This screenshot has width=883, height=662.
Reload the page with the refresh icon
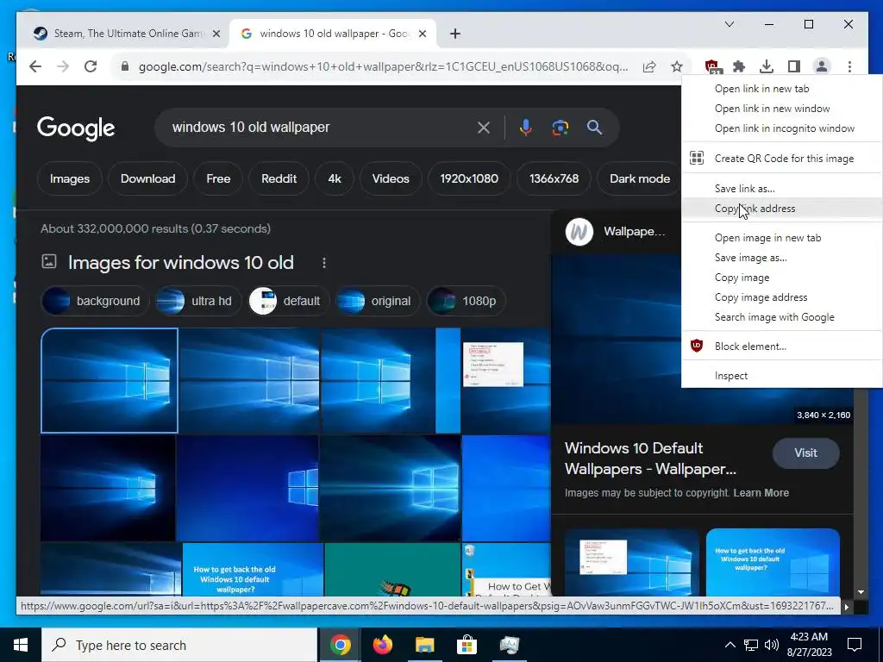point(90,66)
